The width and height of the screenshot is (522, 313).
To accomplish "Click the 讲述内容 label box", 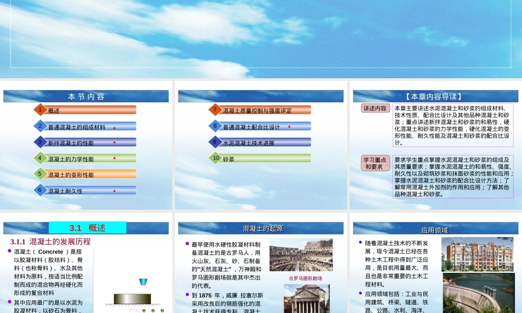I will [375, 108].
